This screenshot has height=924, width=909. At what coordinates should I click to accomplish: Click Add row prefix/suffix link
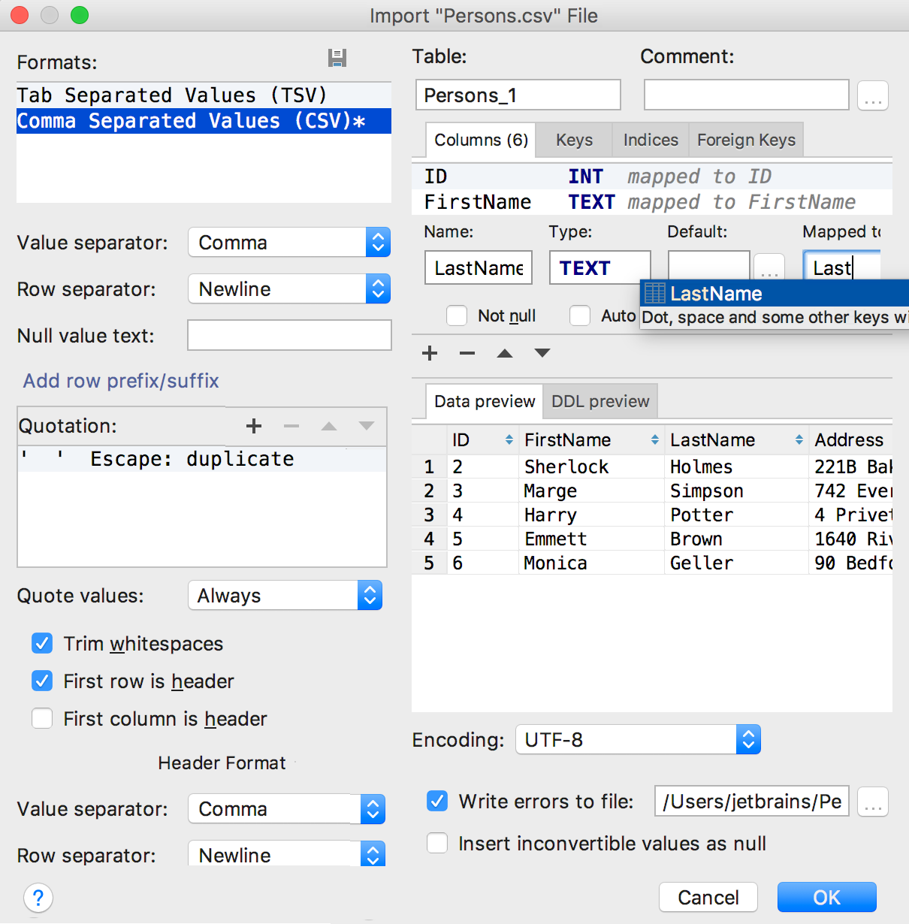tap(121, 381)
